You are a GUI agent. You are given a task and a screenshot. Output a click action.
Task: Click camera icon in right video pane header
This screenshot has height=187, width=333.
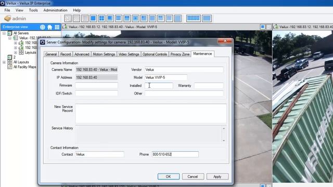point(276,27)
